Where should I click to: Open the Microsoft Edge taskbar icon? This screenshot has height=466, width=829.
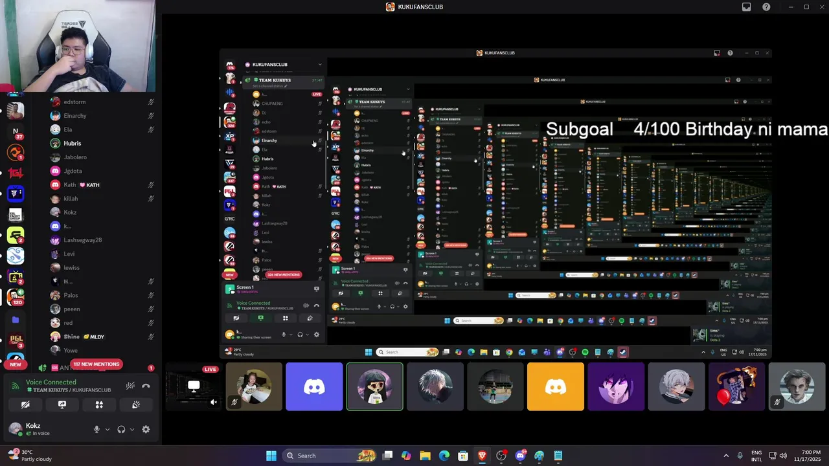click(x=444, y=456)
